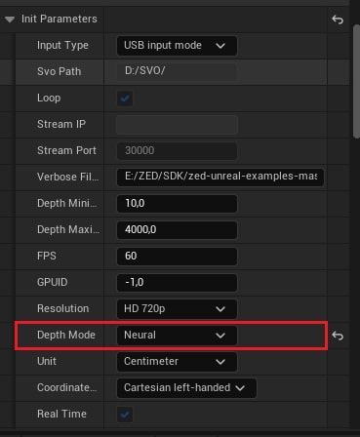Open the Unit dropdown
Image resolution: width=360 pixels, height=437 pixels.
177,362
